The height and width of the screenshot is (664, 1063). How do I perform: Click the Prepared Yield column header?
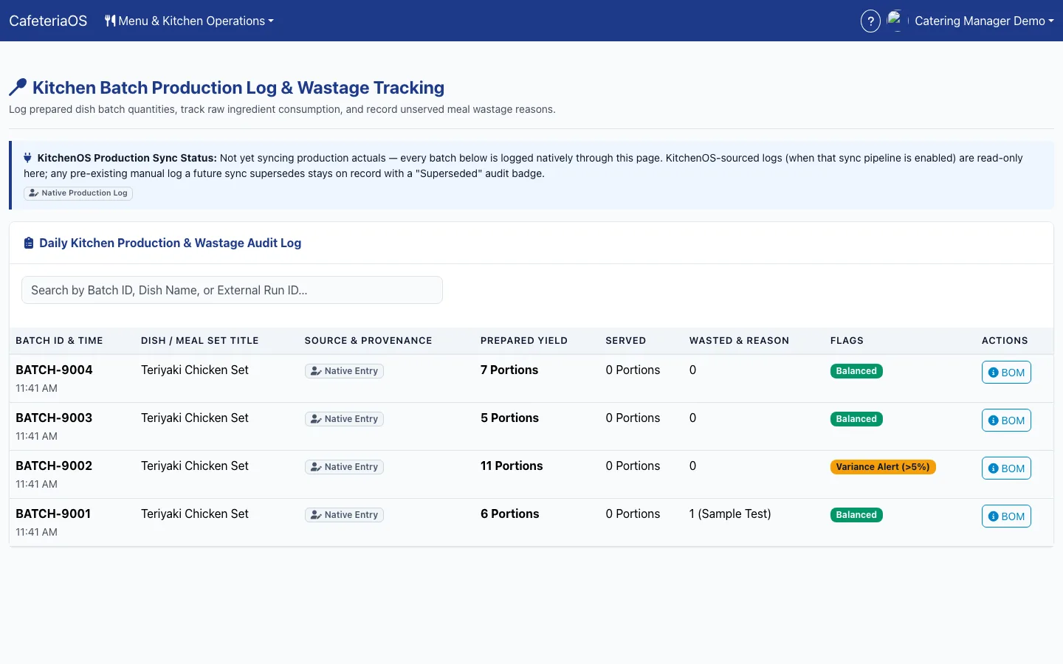(x=524, y=341)
